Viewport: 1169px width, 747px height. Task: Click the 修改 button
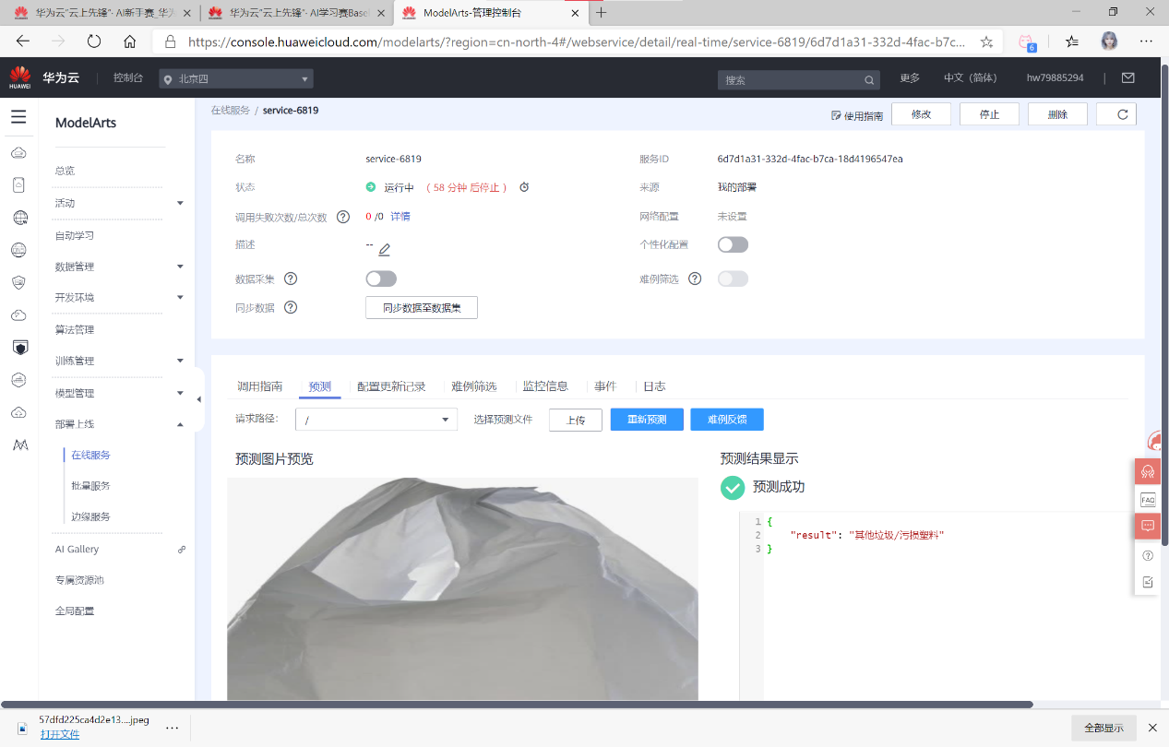click(921, 114)
